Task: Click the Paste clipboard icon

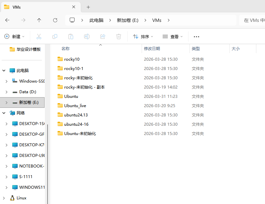Action: click(x=70, y=36)
